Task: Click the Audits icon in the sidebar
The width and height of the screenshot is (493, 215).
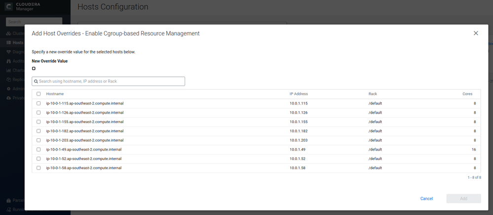Action: pyautogui.click(x=8, y=61)
